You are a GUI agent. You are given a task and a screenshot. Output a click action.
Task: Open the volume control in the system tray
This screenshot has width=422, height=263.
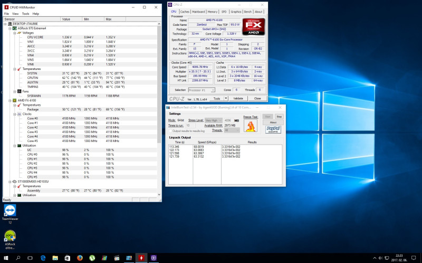pos(380,258)
